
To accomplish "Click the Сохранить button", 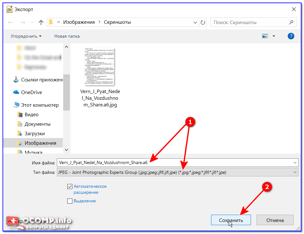I will 231,220.
